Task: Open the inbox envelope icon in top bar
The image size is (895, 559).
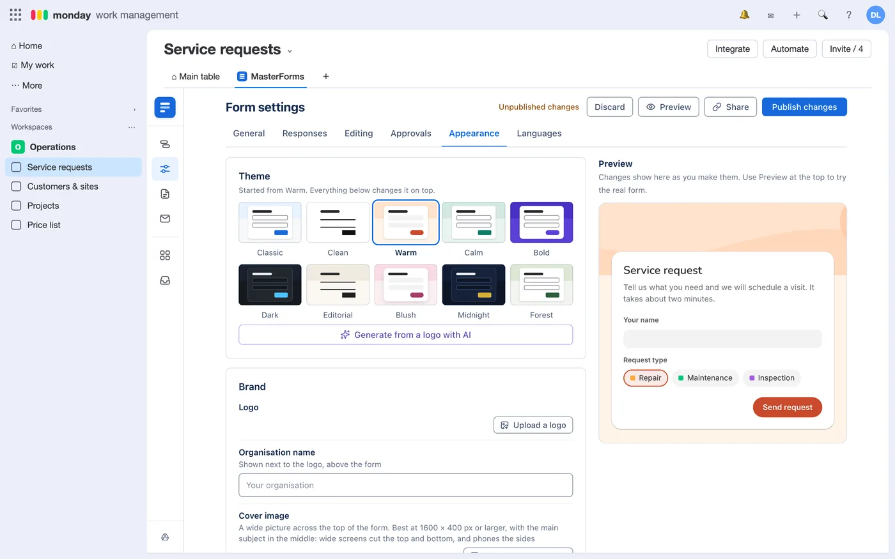Action: point(770,15)
